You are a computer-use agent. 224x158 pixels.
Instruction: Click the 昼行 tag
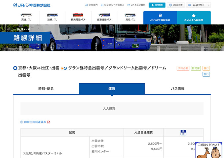click(206, 68)
